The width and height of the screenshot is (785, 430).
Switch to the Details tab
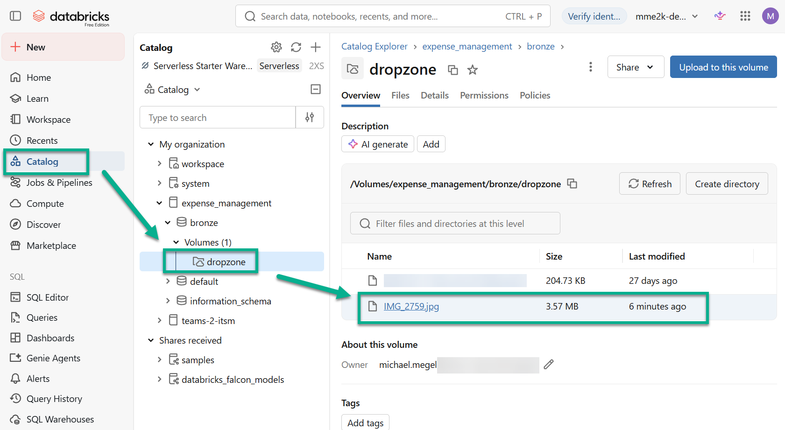[x=434, y=95]
